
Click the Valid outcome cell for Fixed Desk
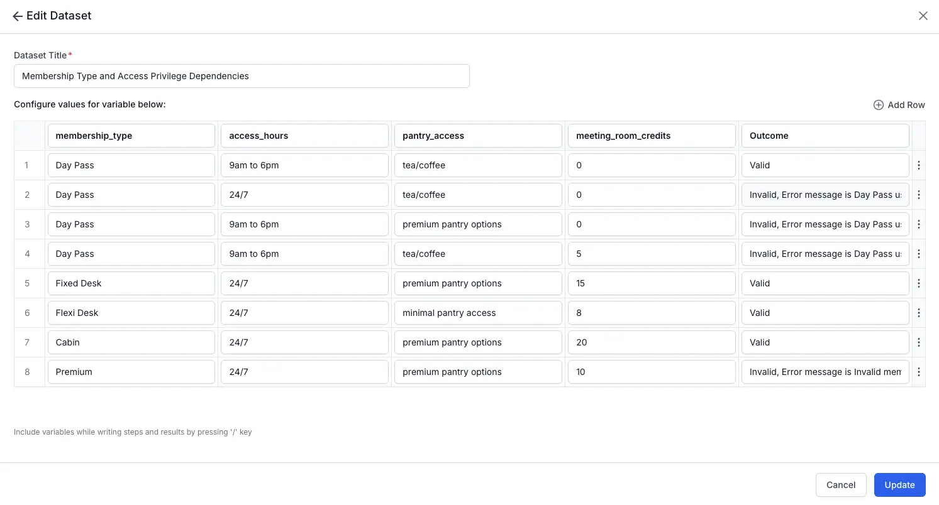tap(825, 283)
